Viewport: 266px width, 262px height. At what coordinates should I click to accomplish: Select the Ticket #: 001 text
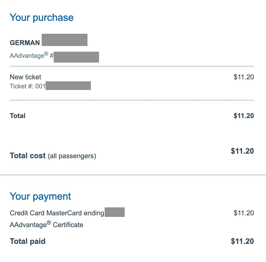(x=28, y=86)
